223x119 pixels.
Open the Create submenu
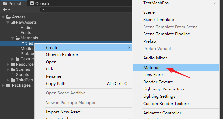83,48
